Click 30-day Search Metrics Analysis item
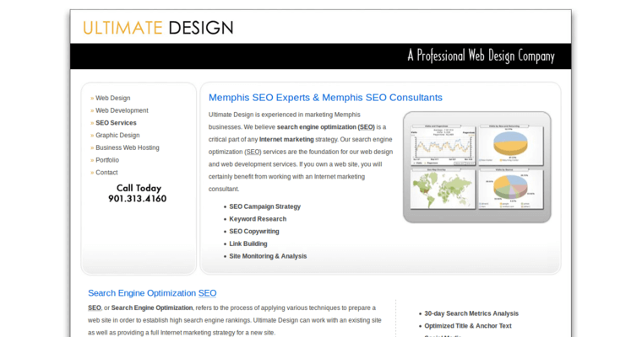 click(471, 313)
